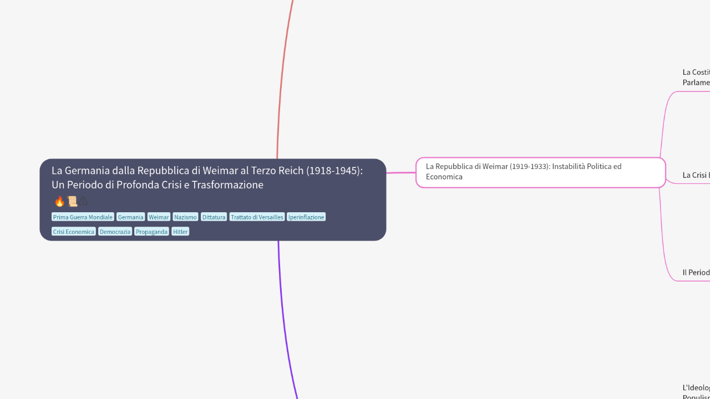The width and height of the screenshot is (710, 399).
Task: Click the Iperinflazione tag
Action: [x=306, y=217]
